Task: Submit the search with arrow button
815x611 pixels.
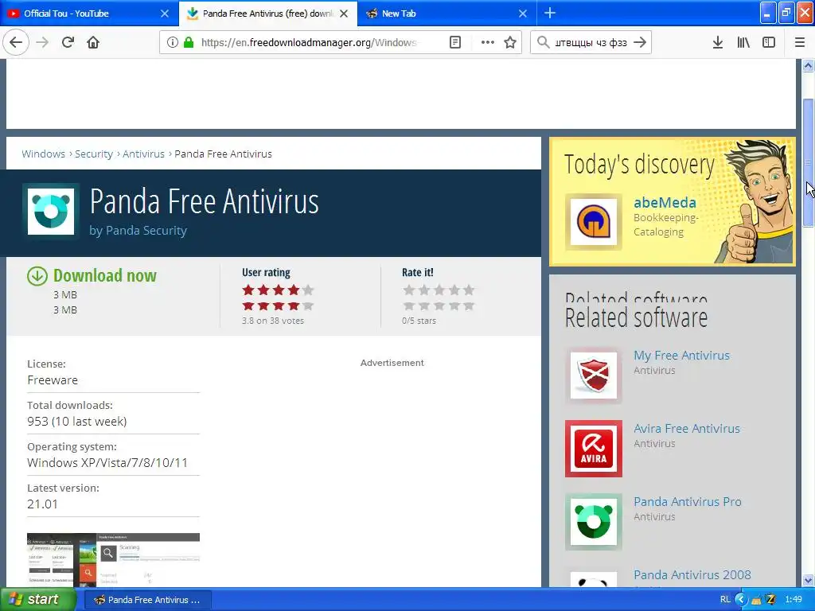Action: 641,42
